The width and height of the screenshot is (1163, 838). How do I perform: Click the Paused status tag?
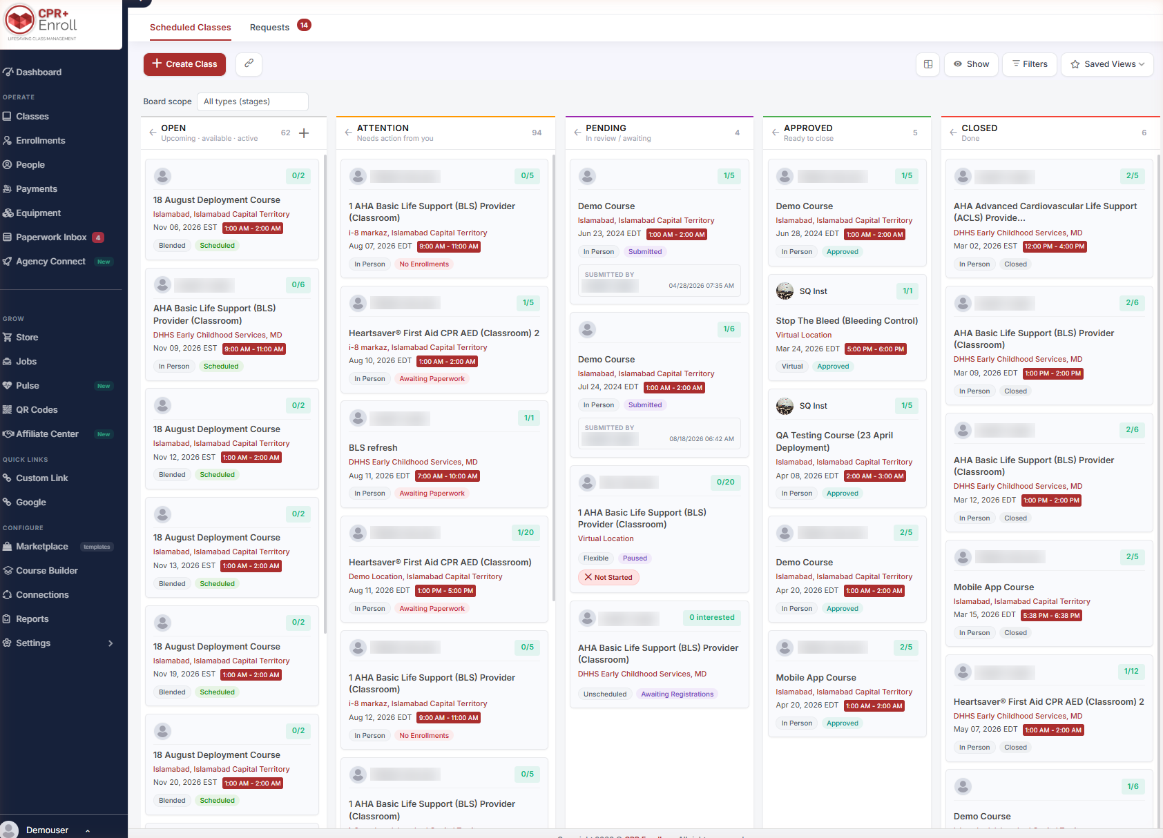[x=635, y=558]
